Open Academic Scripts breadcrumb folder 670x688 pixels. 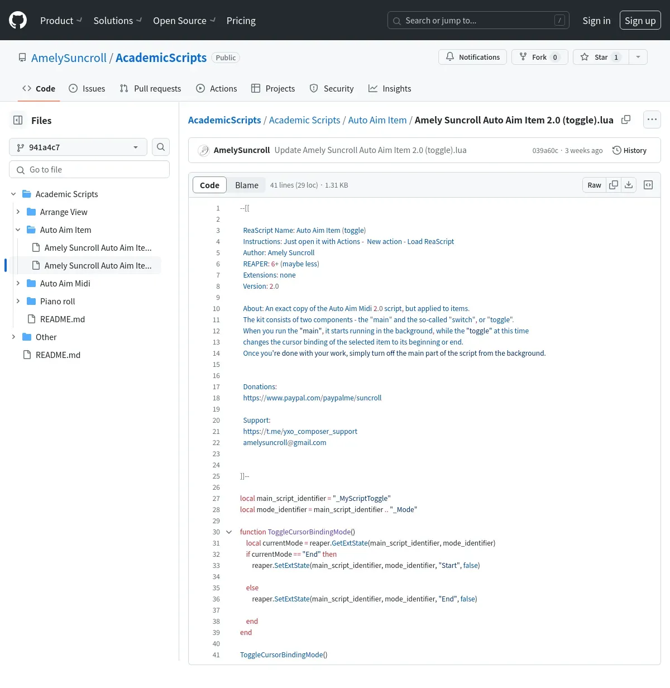pyautogui.click(x=304, y=120)
